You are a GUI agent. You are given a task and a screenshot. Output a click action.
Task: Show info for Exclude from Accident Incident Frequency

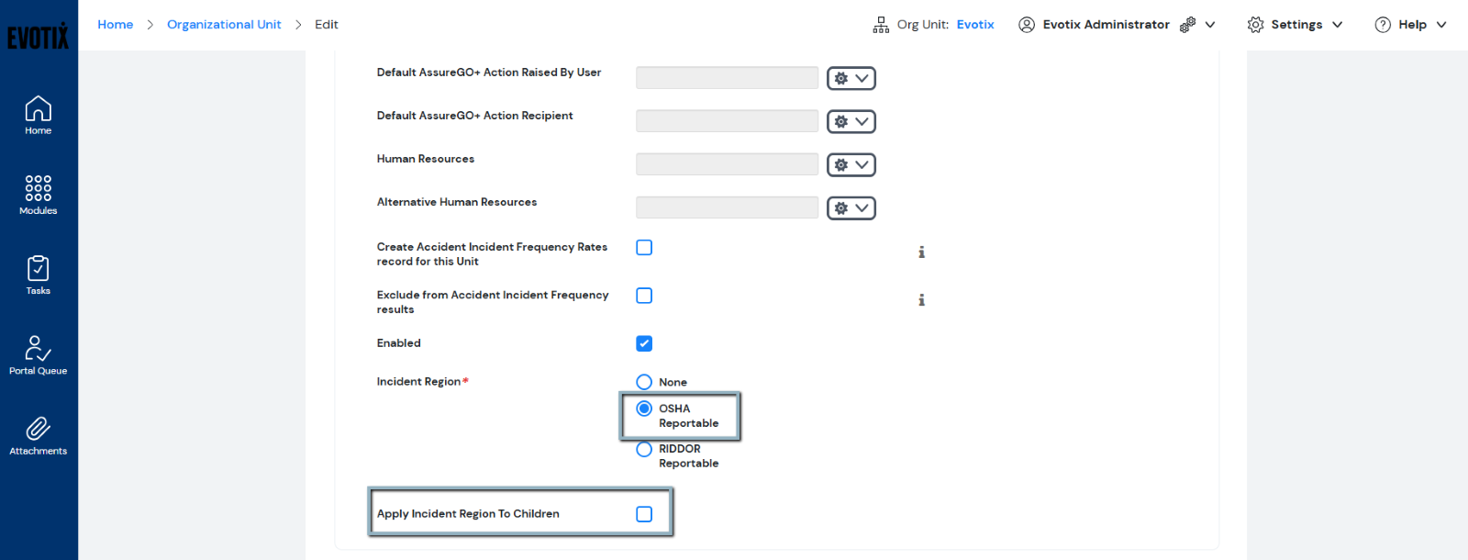[x=921, y=300]
